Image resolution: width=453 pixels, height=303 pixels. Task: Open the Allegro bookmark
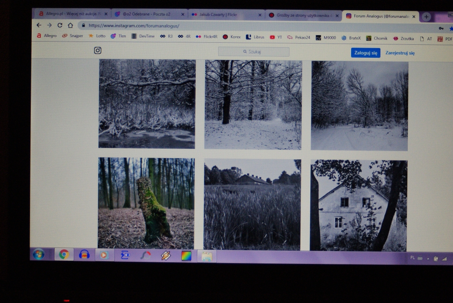click(47, 36)
